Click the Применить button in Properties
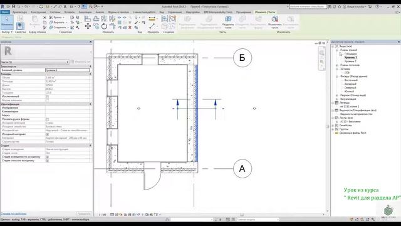The width and height of the screenshot is (401, 226). tap(84, 213)
